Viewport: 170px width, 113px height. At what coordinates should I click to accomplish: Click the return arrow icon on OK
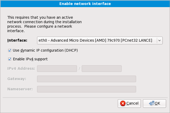151,103
